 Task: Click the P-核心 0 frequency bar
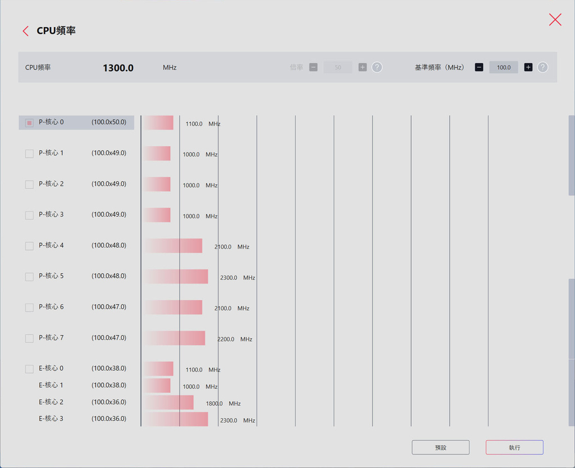tap(158, 123)
